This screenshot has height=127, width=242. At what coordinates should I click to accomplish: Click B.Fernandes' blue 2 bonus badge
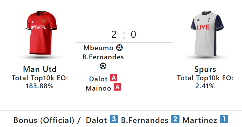click(175, 119)
